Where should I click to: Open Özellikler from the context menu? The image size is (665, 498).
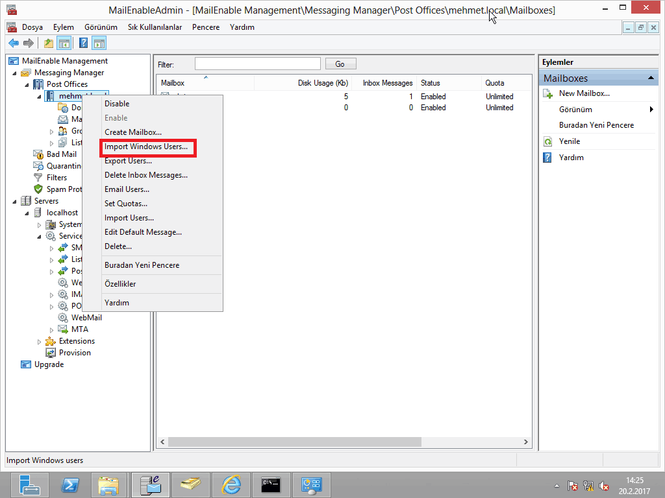pos(120,284)
